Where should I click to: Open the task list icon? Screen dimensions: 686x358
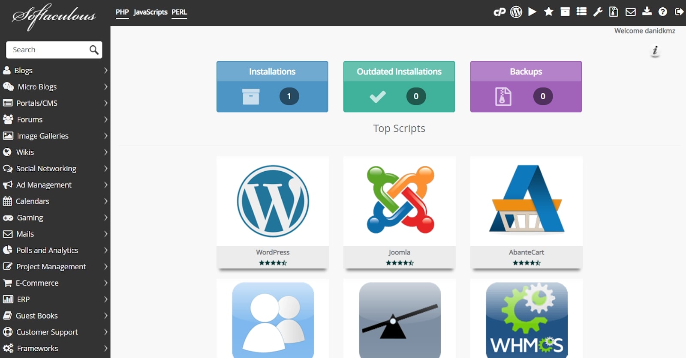(x=581, y=12)
